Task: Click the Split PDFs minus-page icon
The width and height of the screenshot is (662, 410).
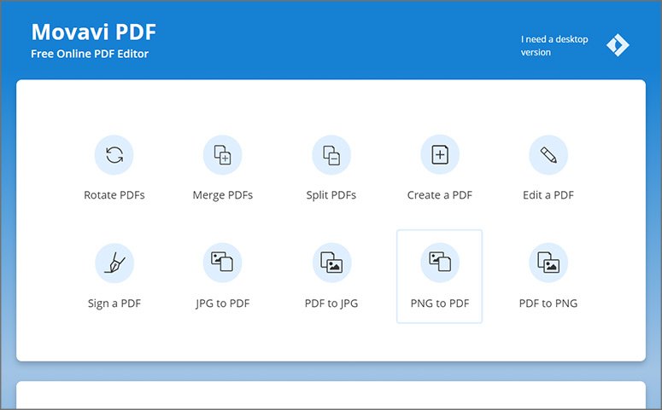Action: point(331,154)
